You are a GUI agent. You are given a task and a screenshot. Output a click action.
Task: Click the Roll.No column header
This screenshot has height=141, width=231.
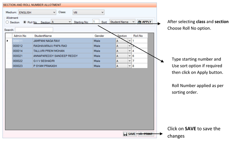coord(140,36)
